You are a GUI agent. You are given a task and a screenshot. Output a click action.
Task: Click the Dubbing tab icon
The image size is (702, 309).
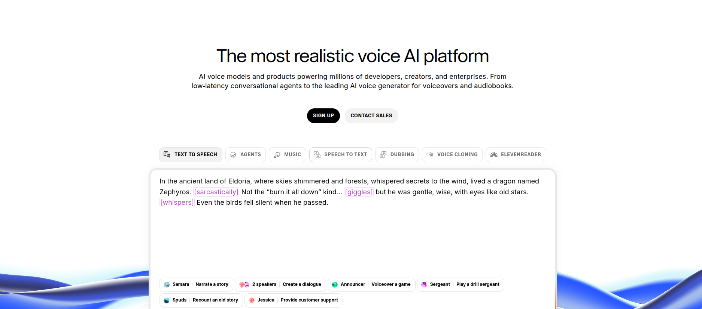[x=383, y=155]
